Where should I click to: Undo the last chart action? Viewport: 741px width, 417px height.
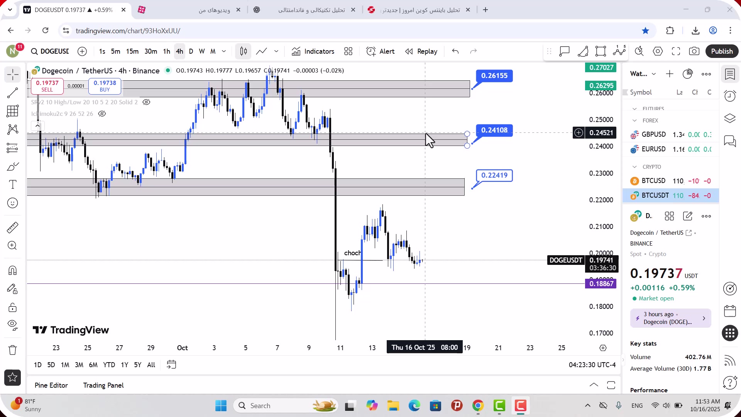click(455, 51)
